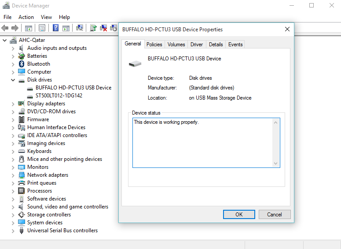Click the Firmware chip icon

point(21,119)
